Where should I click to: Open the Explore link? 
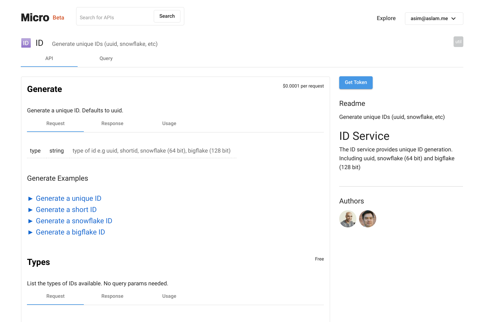click(386, 18)
